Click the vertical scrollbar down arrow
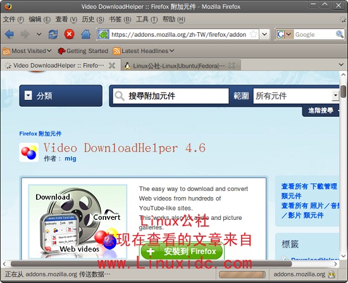 pos(343,256)
